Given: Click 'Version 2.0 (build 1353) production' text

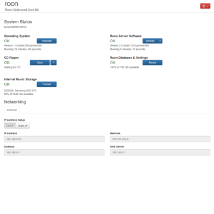Looking at the screenshot, I should coord(130,46).
